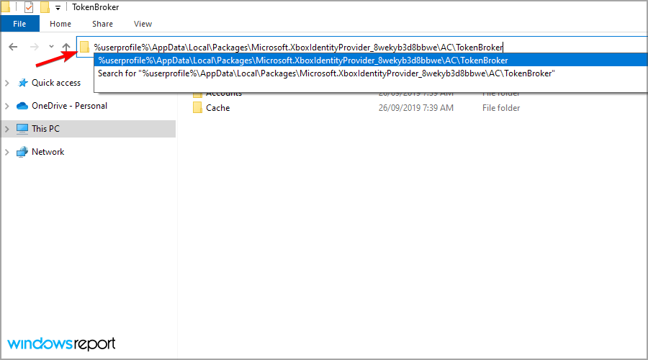Click the folder icon in address bar
Viewport: 648px width, 360px height.
[84, 47]
